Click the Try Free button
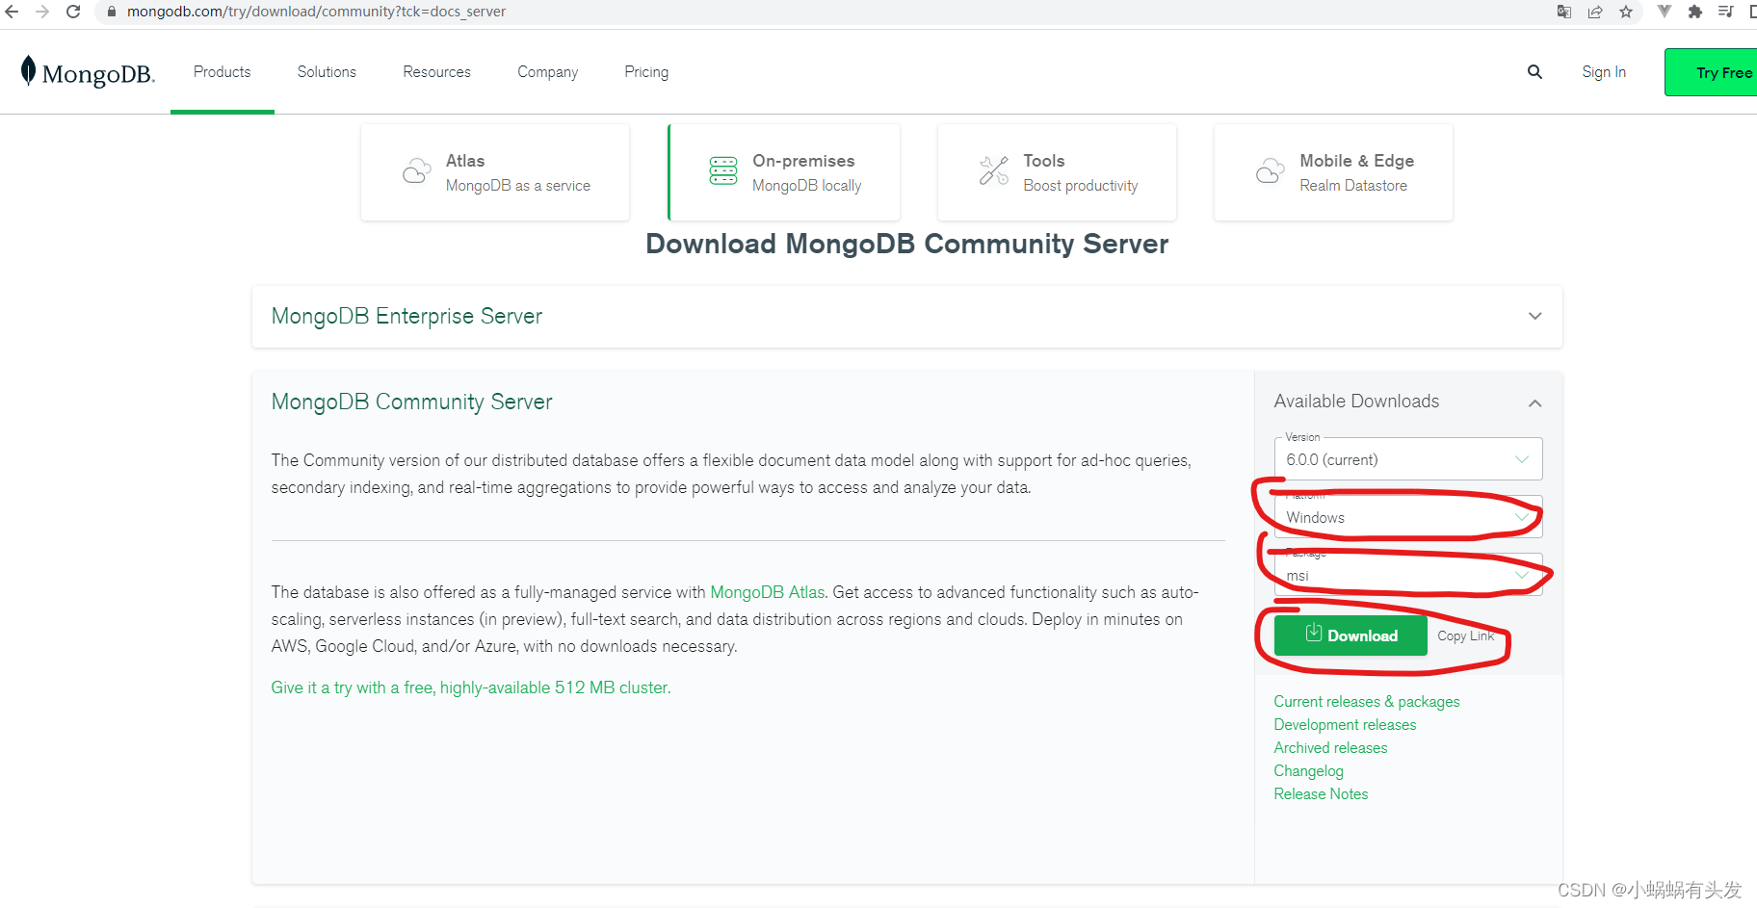The height and width of the screenshot is (908, 1757). click(1712, 72)
